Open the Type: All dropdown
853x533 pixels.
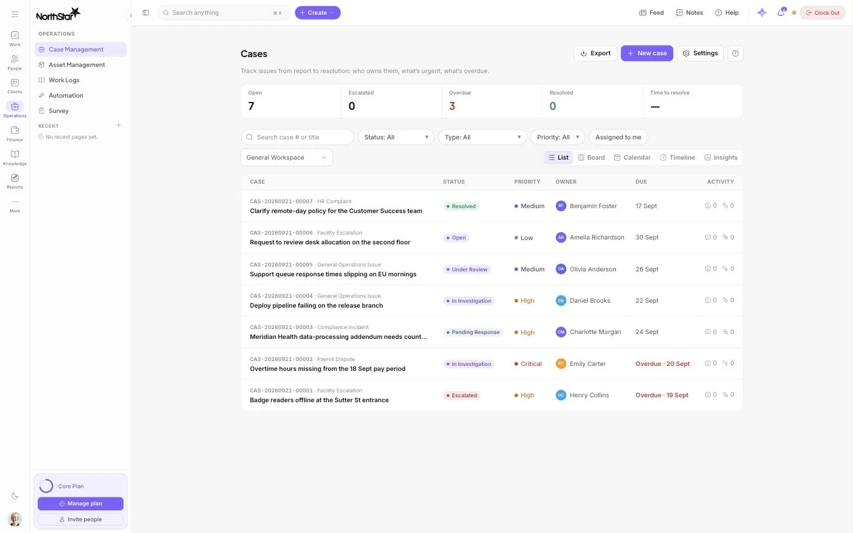coord(482,137)
